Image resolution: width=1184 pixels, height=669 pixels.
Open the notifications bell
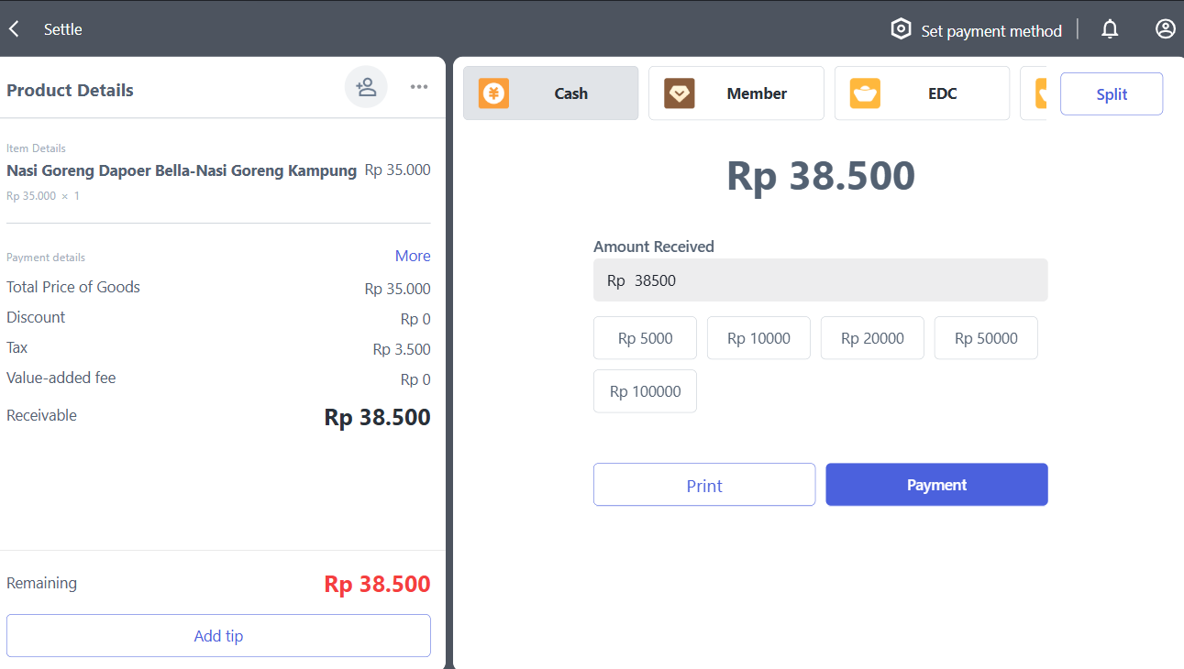point(1110,29)
